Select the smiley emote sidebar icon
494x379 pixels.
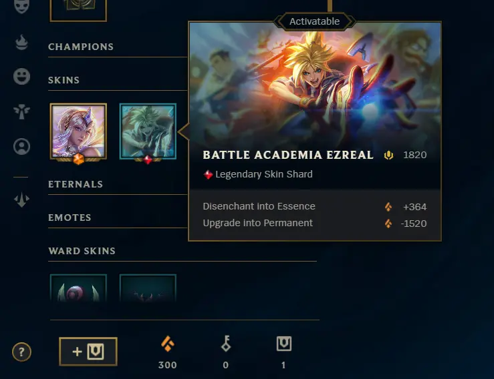tap(21, 77)
